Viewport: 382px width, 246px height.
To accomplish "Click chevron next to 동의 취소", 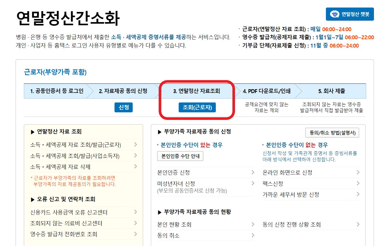I will coord(253,235).
